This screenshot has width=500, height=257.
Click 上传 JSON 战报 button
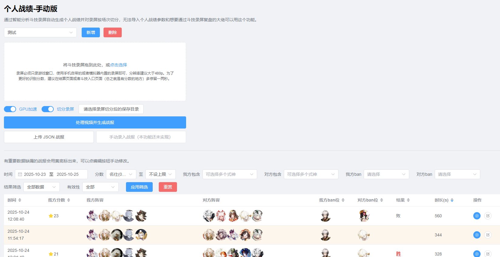point(49,137)
